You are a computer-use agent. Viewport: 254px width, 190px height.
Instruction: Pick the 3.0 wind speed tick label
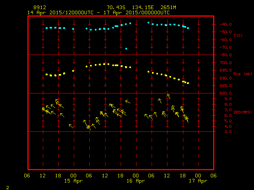228,132
